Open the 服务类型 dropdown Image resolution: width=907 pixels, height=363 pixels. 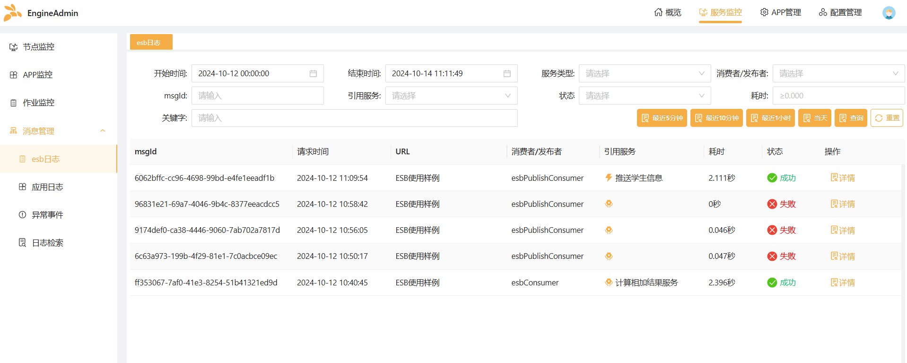point(645,73)
